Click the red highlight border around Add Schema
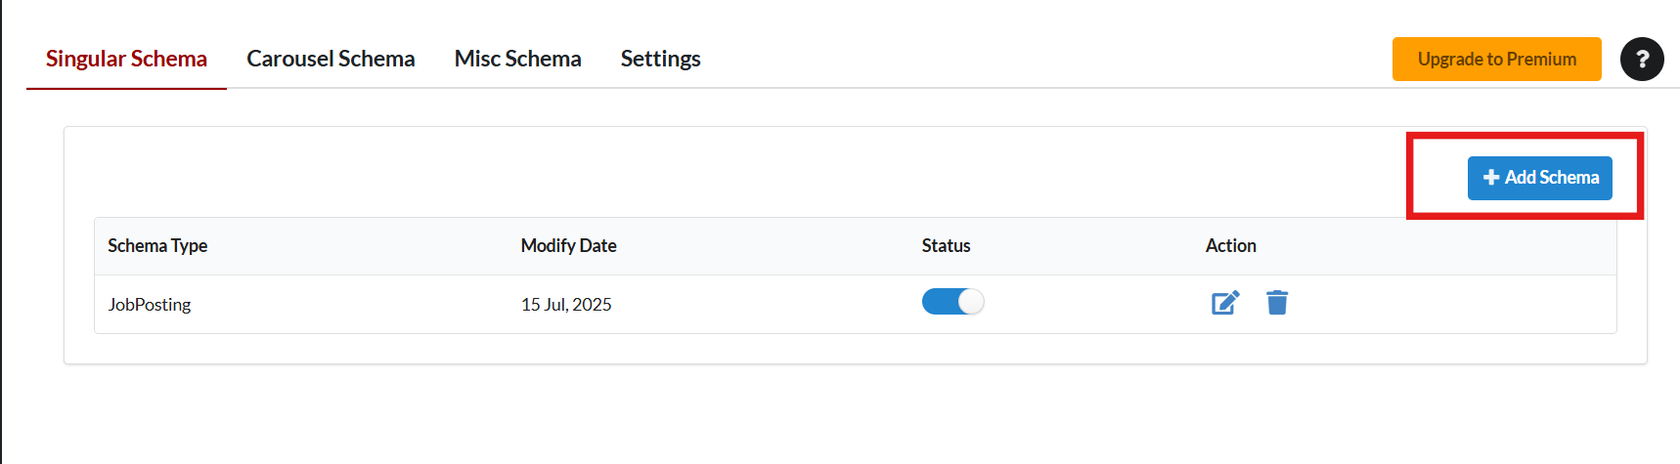1680x464 pixels. (x=1525, y=136)
